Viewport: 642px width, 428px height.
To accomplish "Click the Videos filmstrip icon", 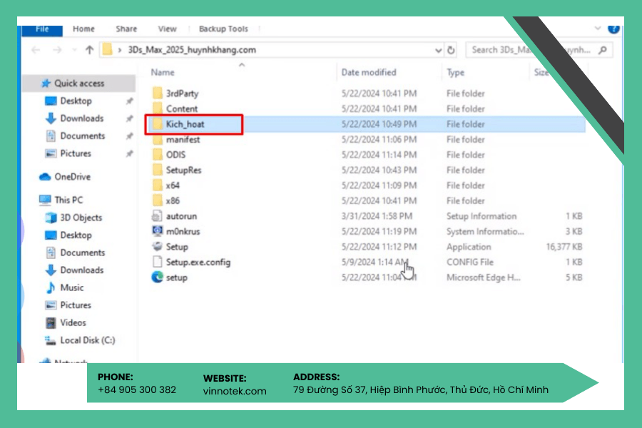I will (51, 322).
